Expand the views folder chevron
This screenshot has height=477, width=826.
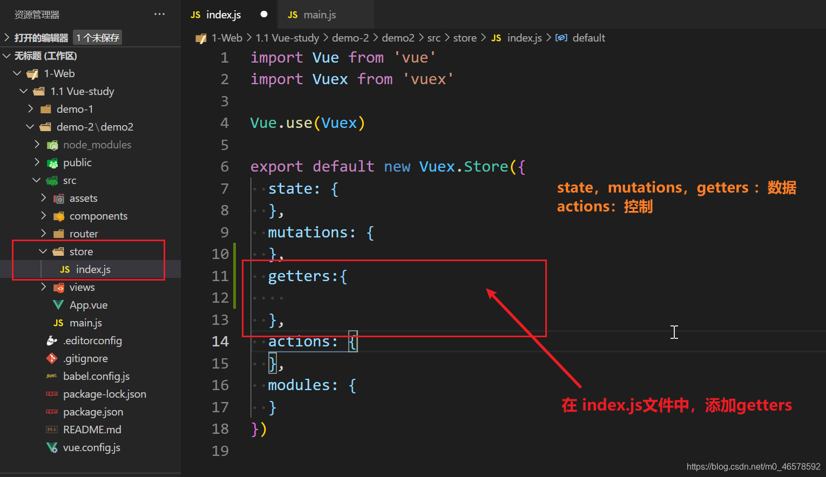tap(44, 287)
